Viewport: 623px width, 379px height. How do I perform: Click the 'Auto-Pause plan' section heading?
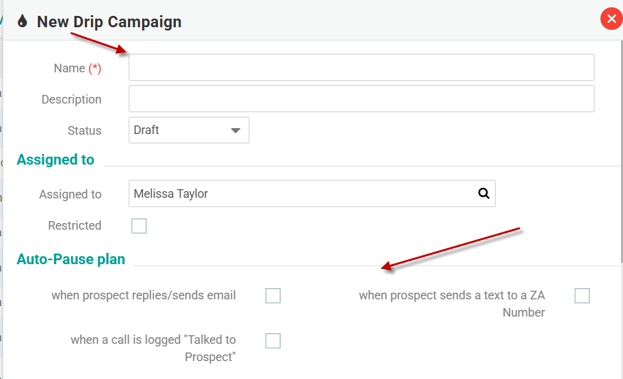pyautogui.click(x=71, y=260)
